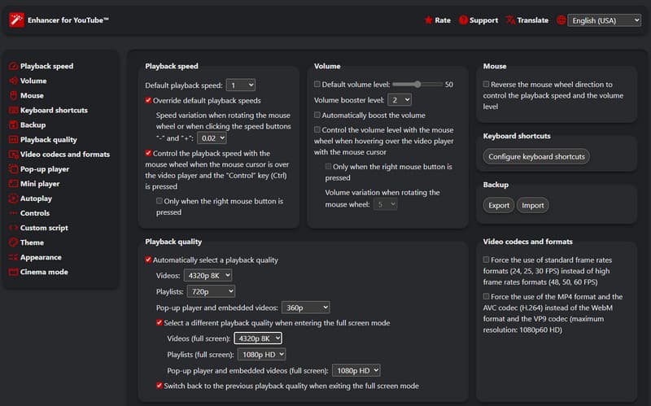651x406 pixels.
Task: Go to Playback speed section in sidebar
Action: tap(46, 66)
